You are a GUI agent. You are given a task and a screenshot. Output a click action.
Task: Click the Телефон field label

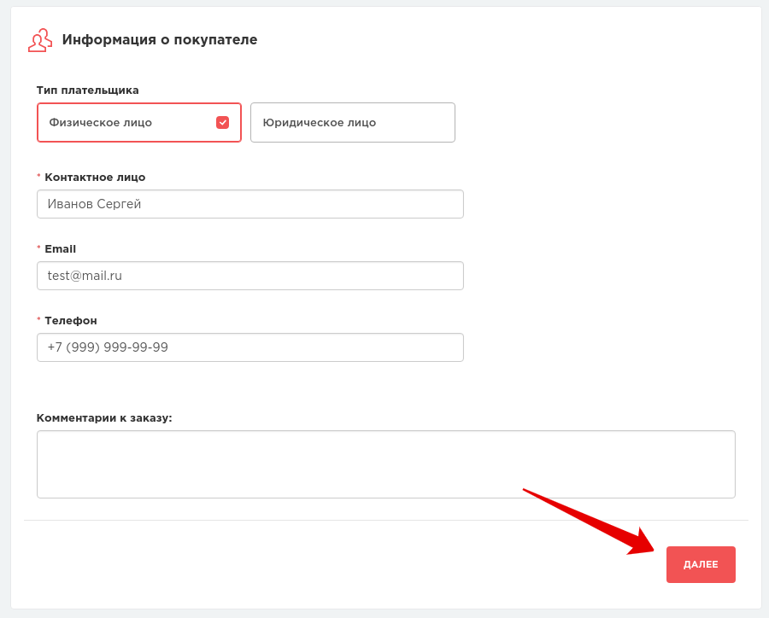[71, 321]
